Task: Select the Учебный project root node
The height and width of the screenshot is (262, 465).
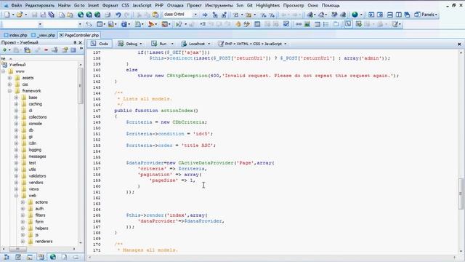Action: pos(17,65)
